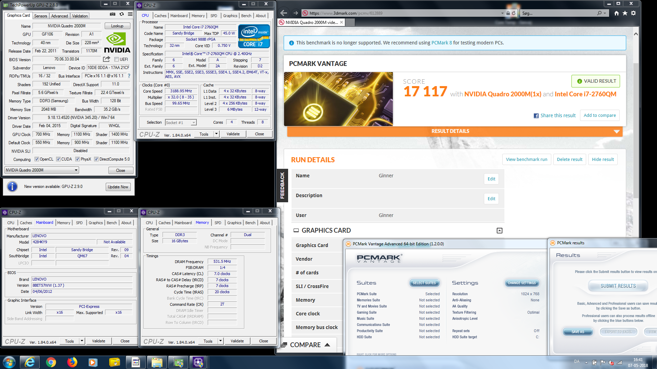Expand the RESULT DETAILS bar arrow
This screenshot has height=369, width=657.
[617, 132]
